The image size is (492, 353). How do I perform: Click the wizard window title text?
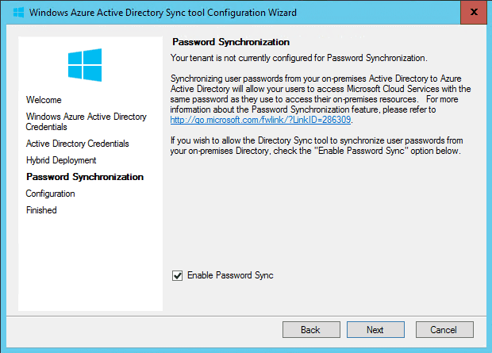tap(163, 13)
